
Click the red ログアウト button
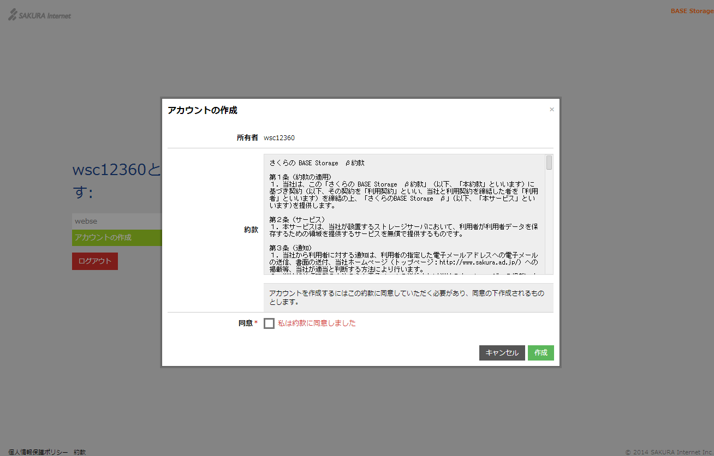pos(95,261)
